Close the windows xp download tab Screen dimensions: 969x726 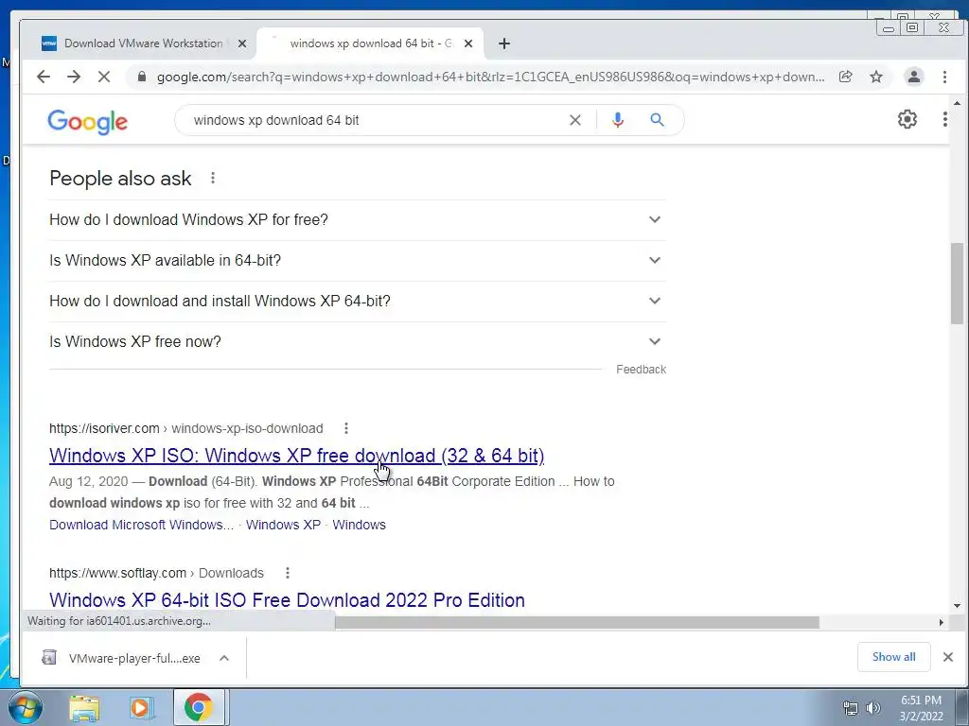click(468, 43)
